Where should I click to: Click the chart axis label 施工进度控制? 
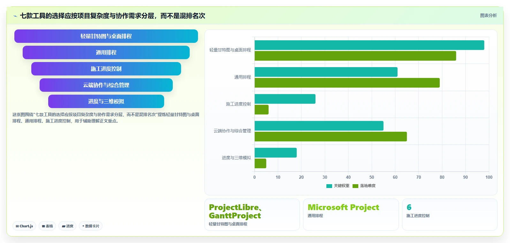pyautogui.click(x=239, y=104)
